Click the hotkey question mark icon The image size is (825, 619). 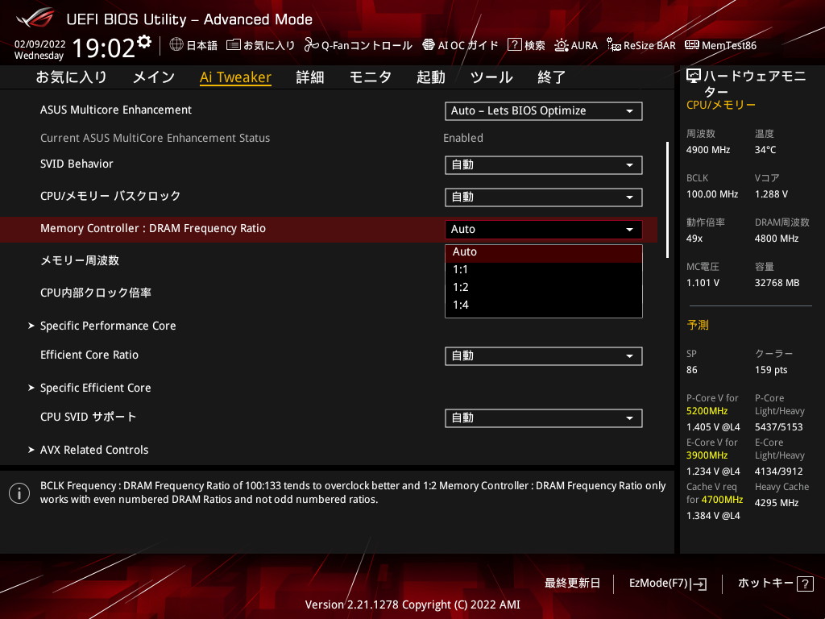[805, 584]
